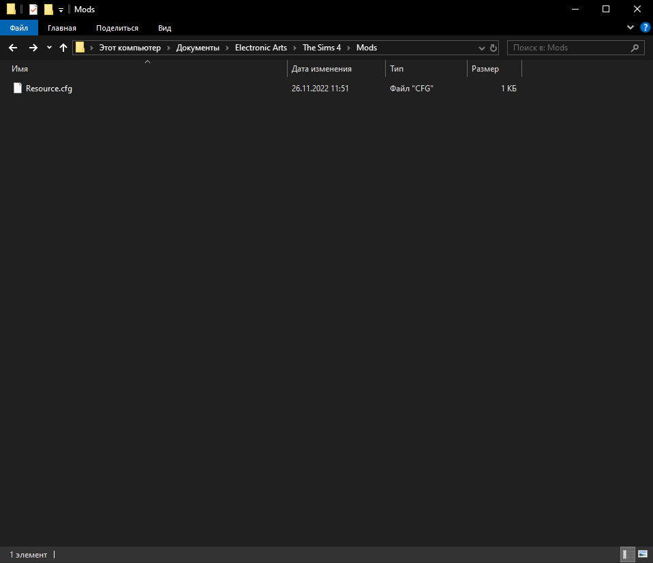This screenshot has width=653, height=563.
Task: Click the Properties icon in quick access toolbar
Action: (x=33, y=10)
